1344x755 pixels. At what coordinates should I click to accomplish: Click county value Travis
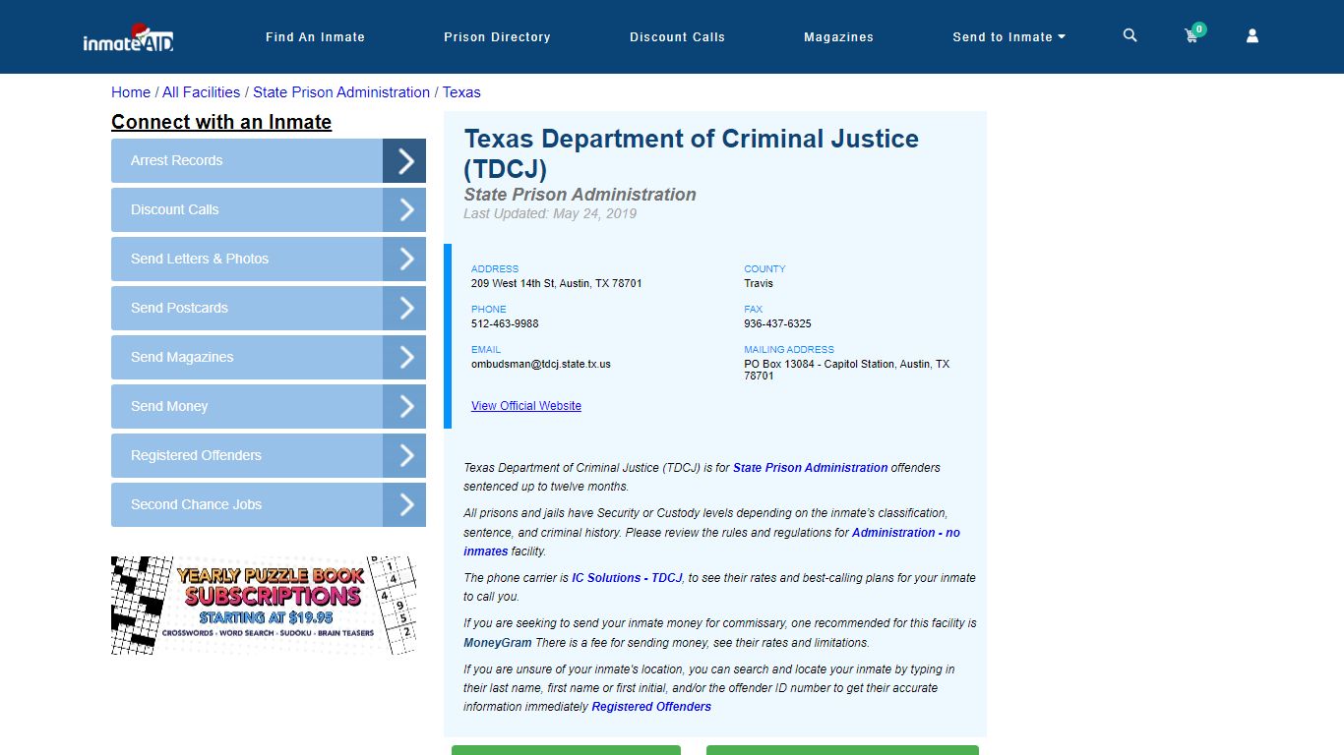[x=759, y=283]
